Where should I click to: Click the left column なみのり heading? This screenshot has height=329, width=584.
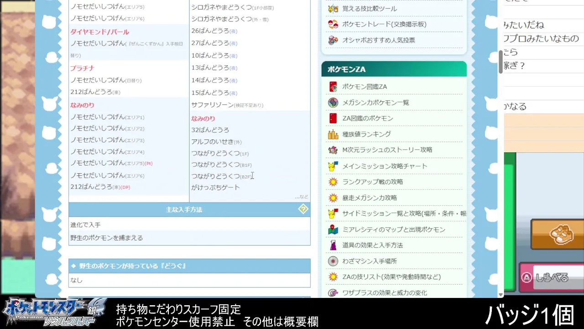[82, 105]
